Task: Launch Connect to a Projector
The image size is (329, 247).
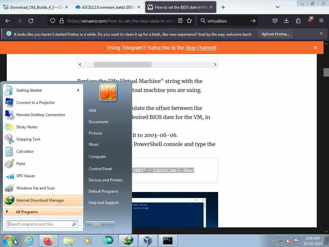Action: coord(43,103)
